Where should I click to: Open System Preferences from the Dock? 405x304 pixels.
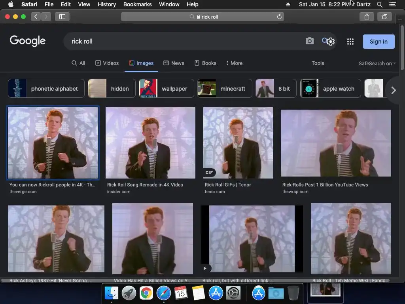point(233,293)
